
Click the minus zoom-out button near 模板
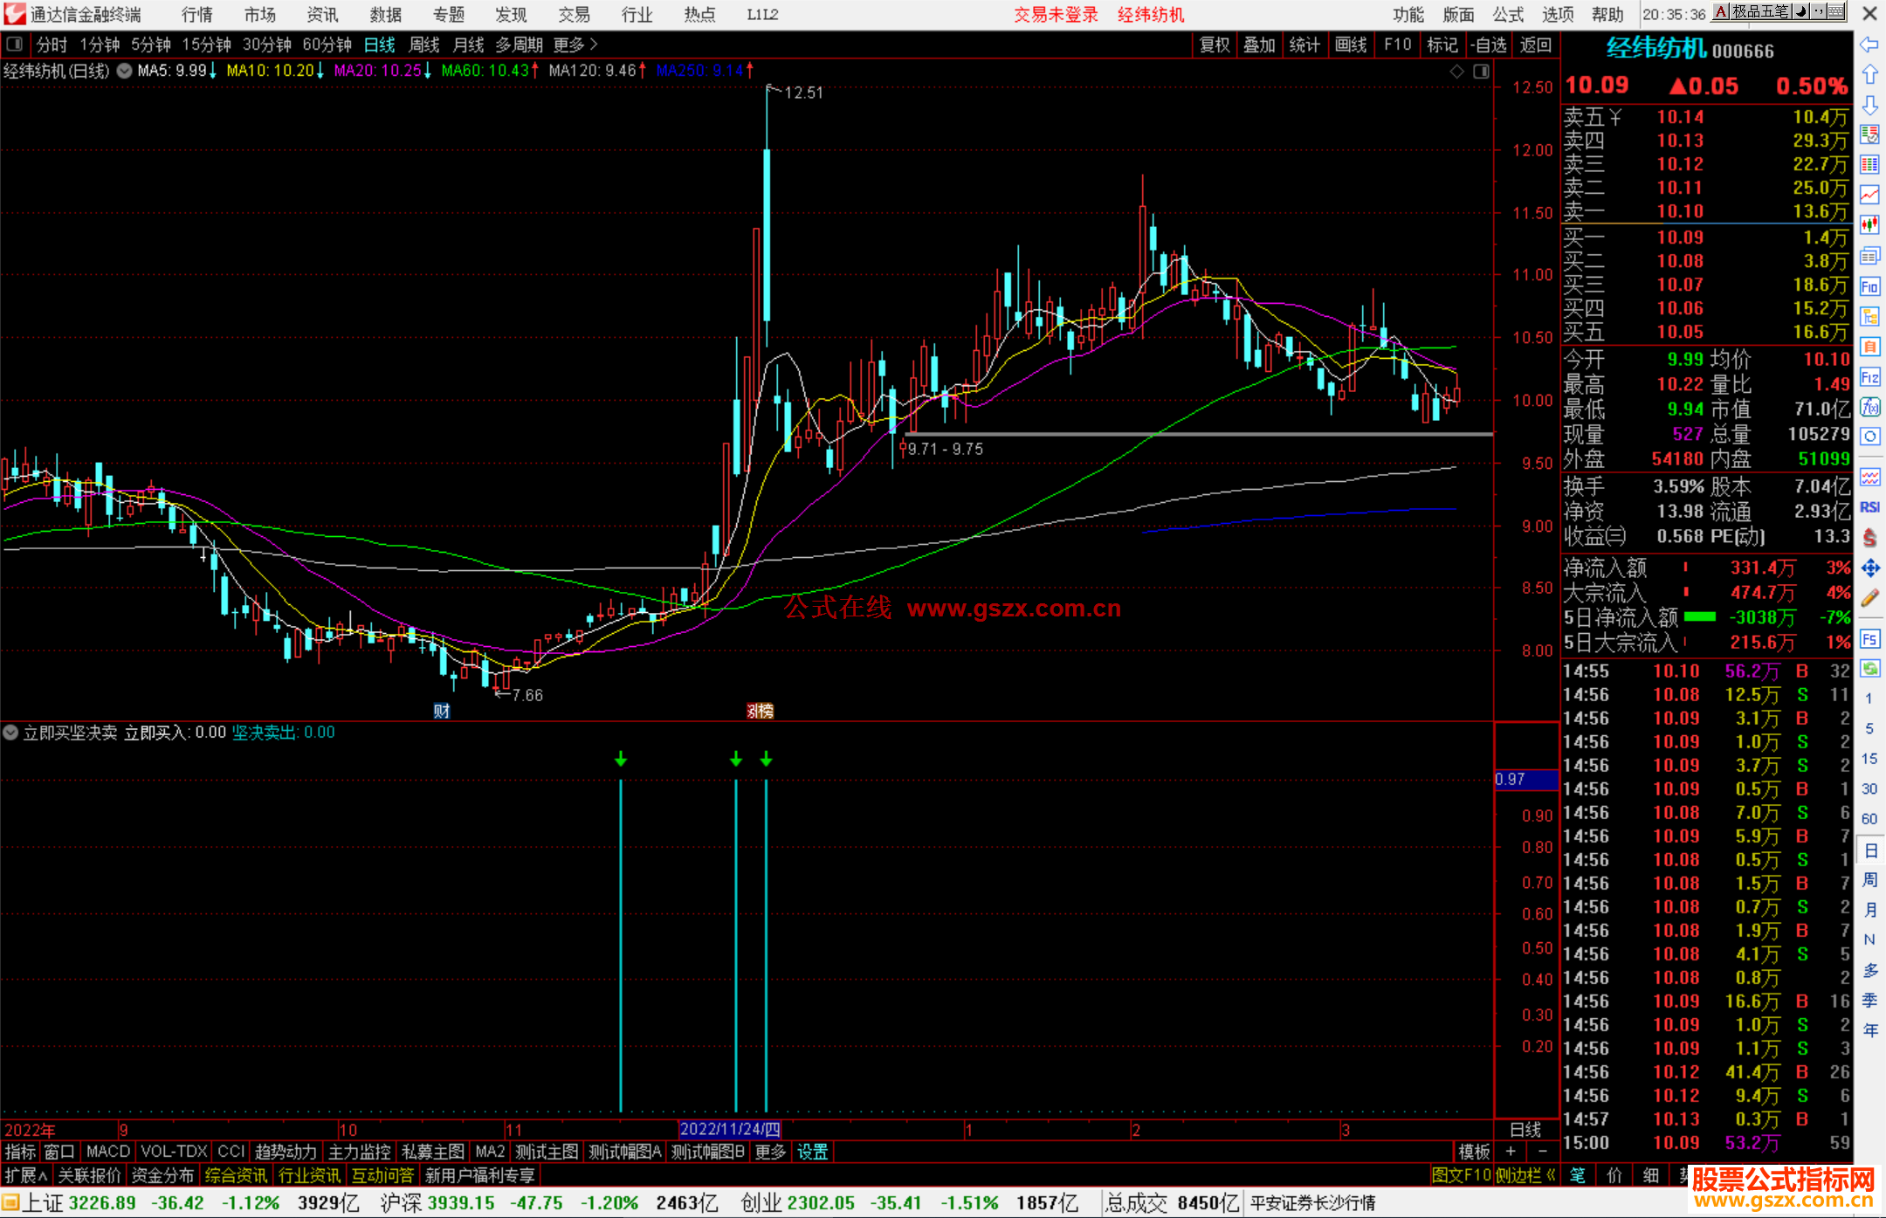click(x=1543, y=1152)
